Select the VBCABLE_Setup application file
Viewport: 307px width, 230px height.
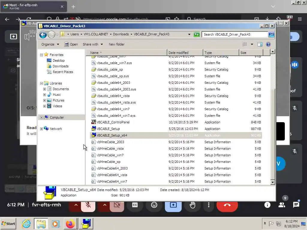pyautogui.click(x=176, y=129)
